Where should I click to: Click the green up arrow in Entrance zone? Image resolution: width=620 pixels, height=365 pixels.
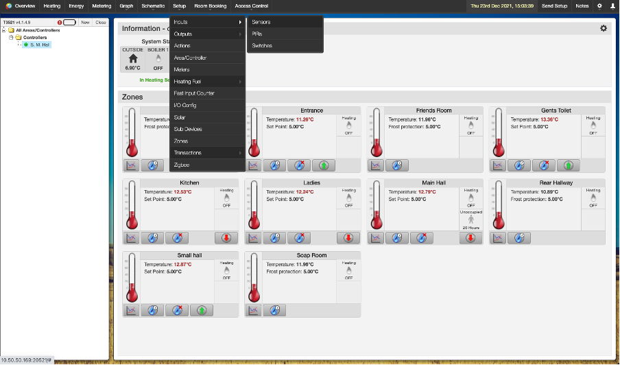(x=324, y=165)
